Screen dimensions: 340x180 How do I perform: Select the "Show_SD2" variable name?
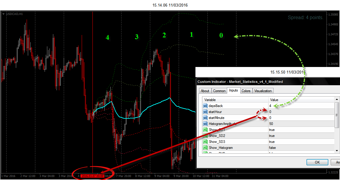tap(217, 136)
